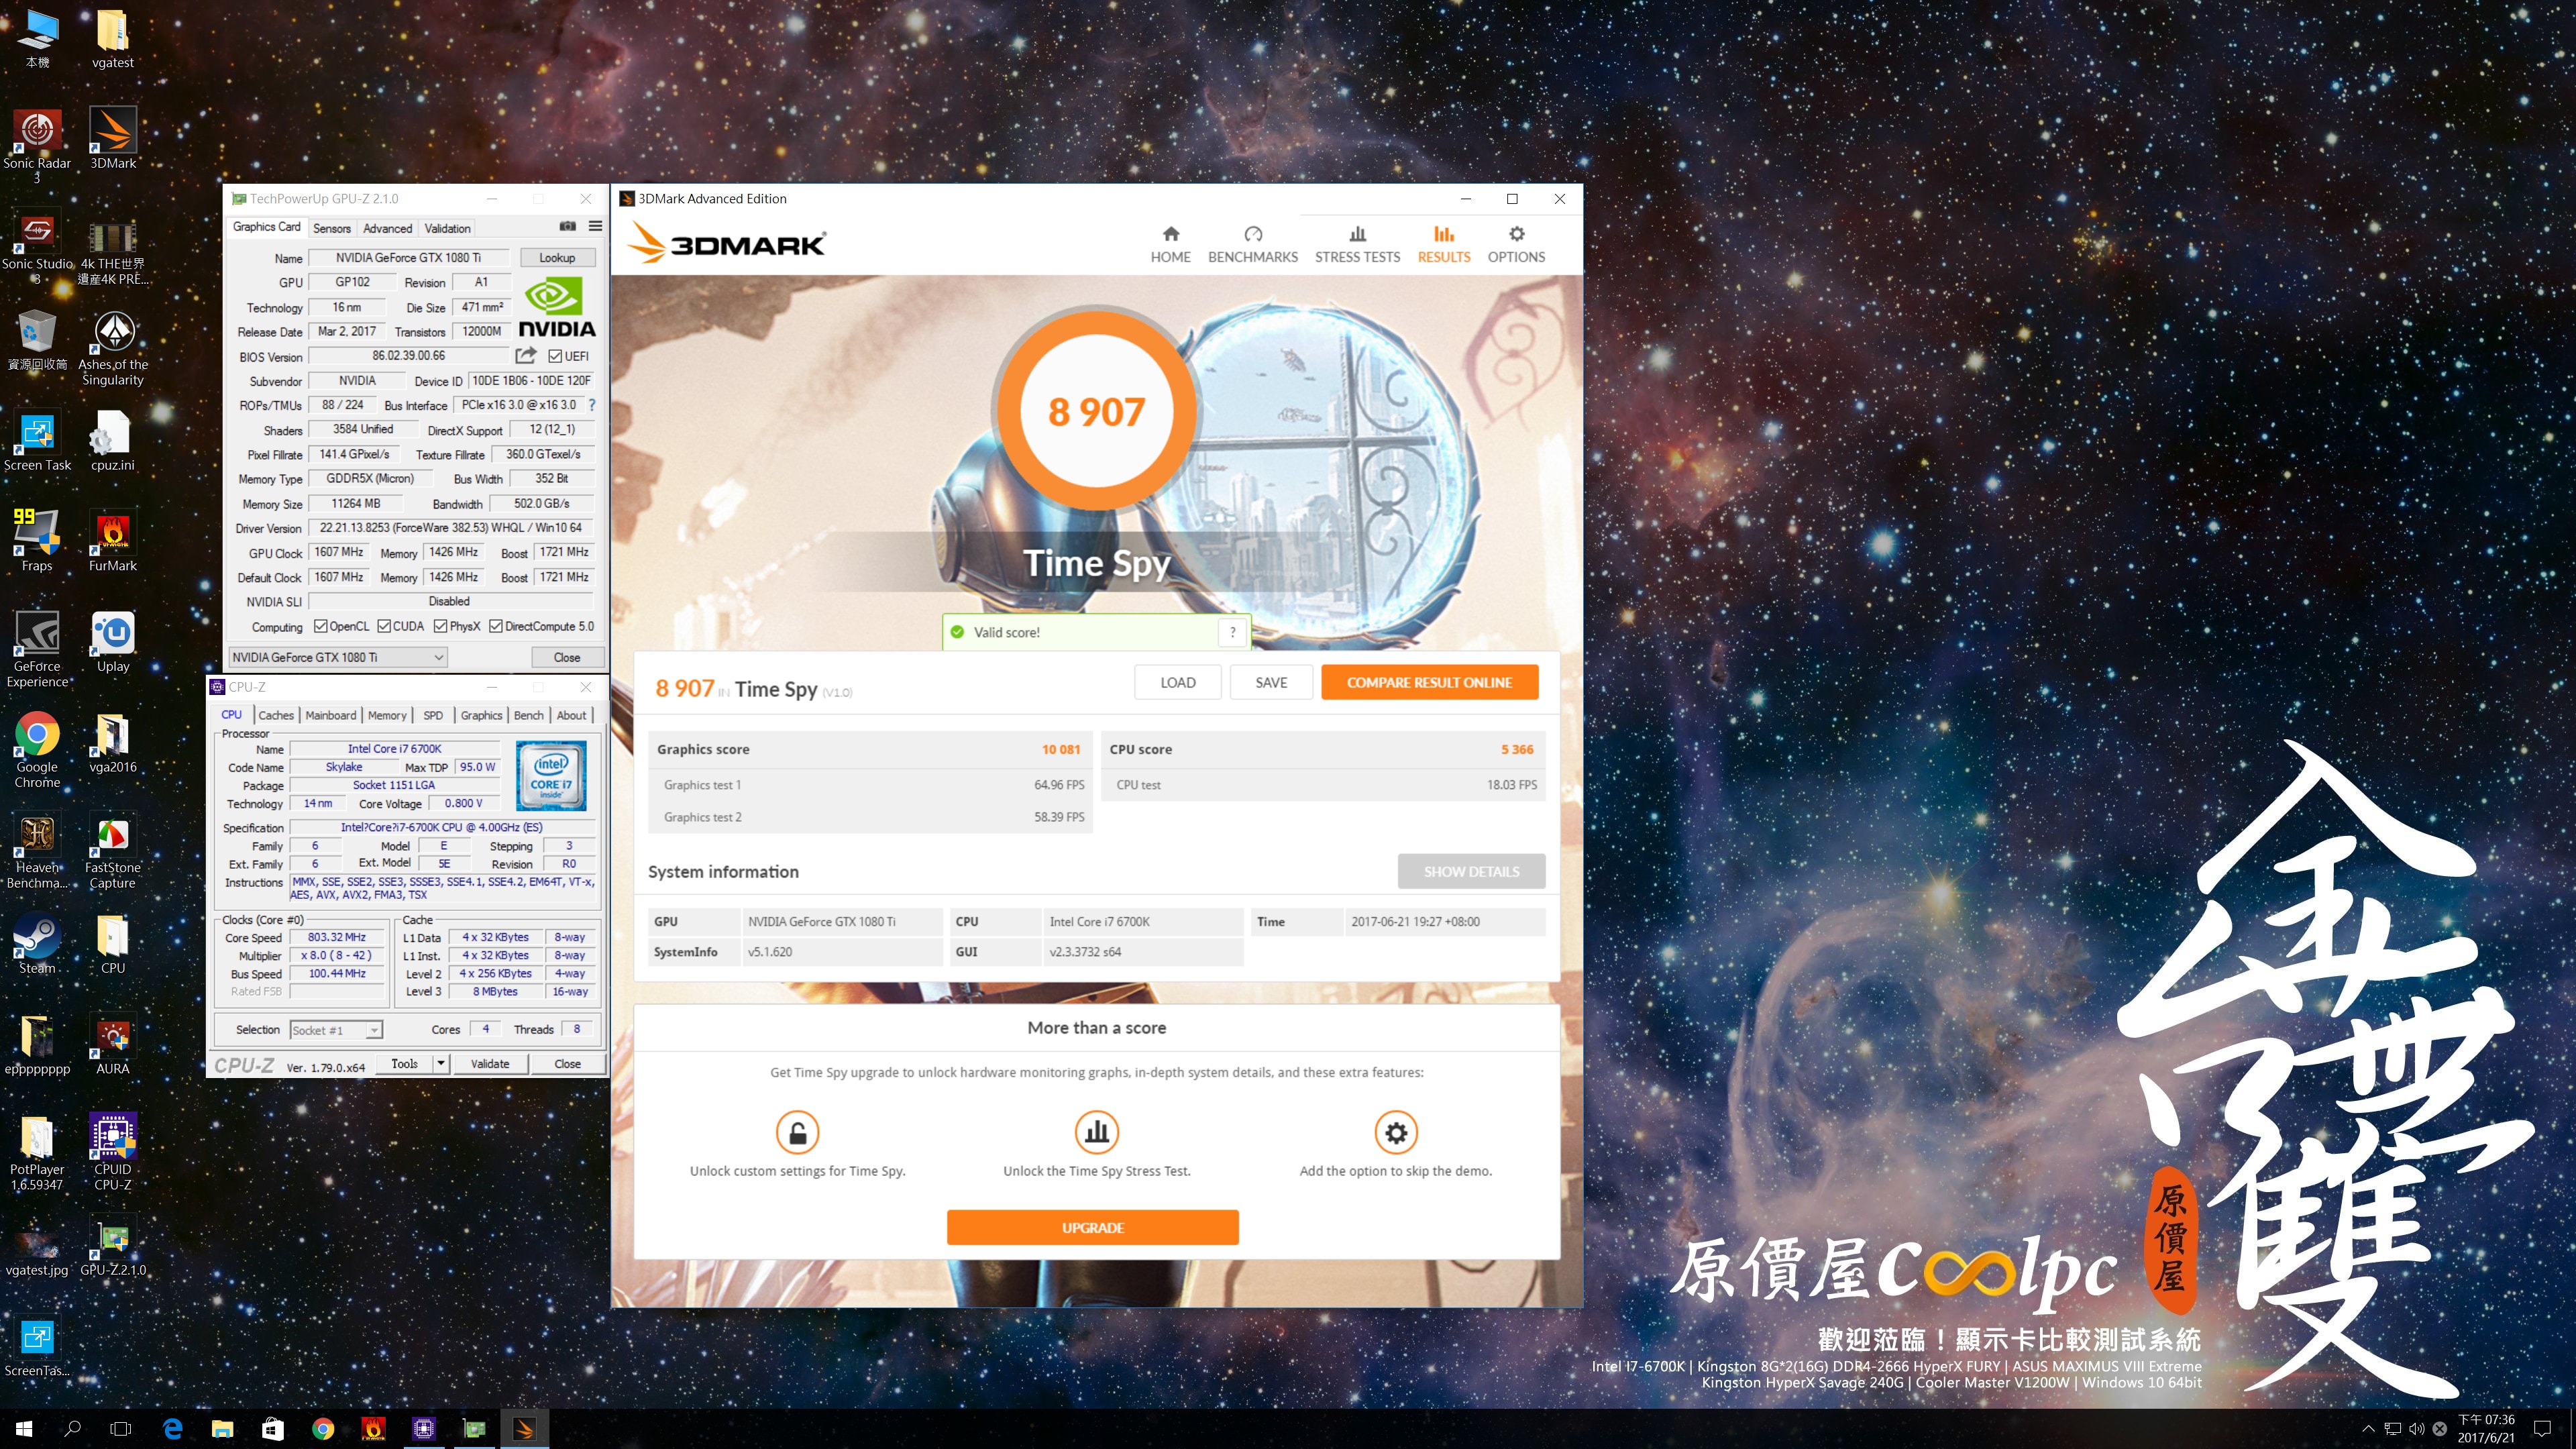
Task: Click the LOAD button in 3DMark
Action: [1177, 682]
